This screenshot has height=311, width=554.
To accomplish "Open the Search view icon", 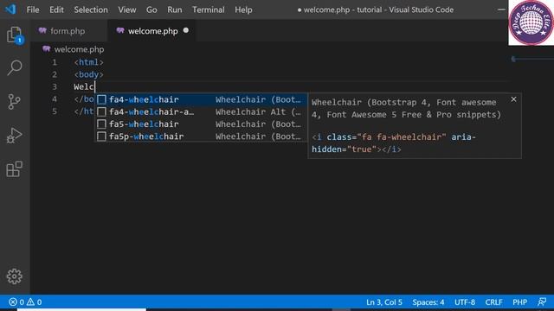I will coord(15,67).
